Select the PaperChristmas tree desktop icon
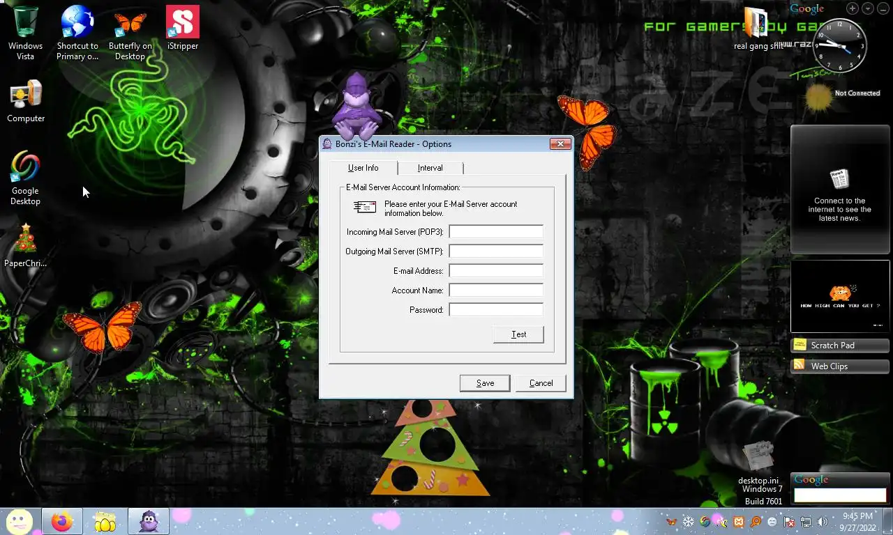 pos(26,240)
